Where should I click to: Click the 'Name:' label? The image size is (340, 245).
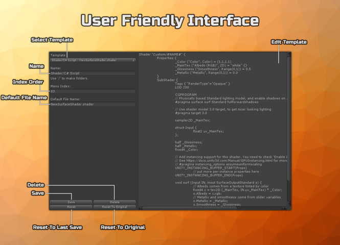[x=56, y=68]
